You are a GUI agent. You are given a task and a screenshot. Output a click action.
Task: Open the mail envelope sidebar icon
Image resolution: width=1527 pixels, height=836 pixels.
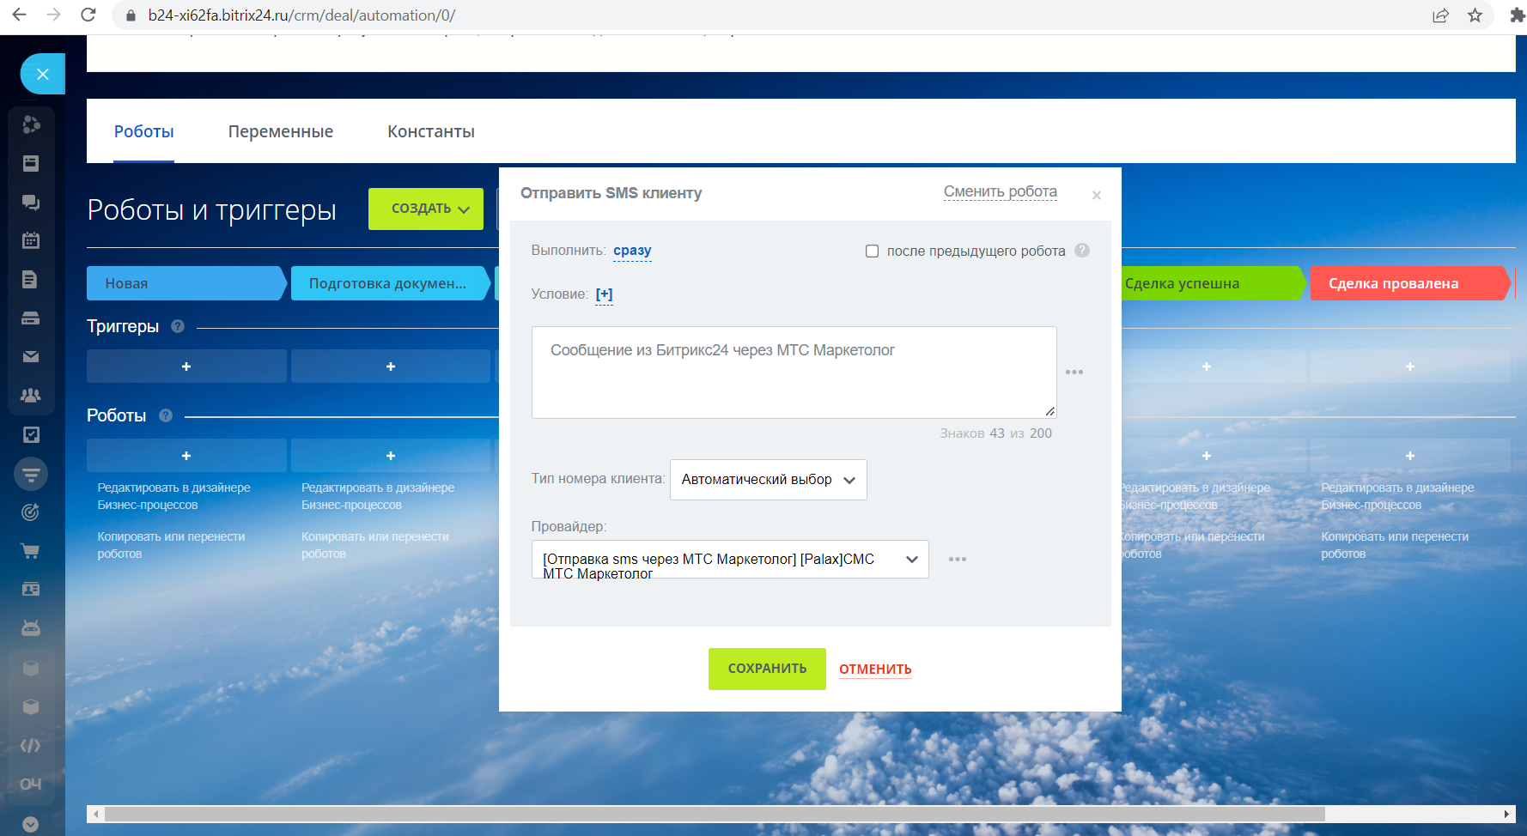click(31, 356)
